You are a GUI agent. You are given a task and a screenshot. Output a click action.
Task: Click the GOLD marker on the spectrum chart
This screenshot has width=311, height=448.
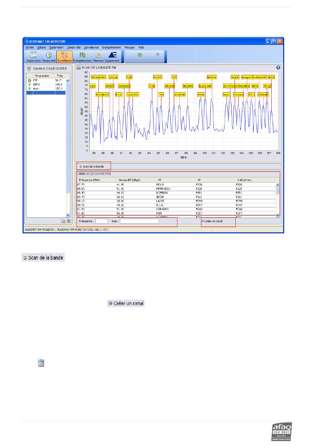(235, 77)
